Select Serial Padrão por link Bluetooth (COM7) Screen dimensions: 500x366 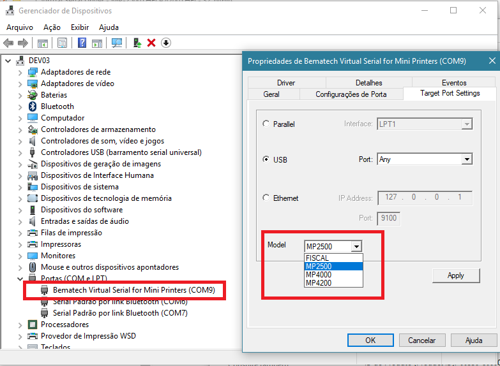click(120, 313)
